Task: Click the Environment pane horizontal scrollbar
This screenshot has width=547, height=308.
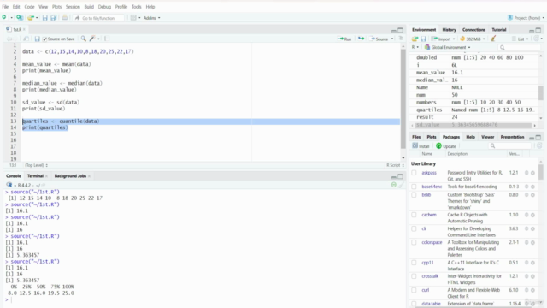Action: [x=473, y=125]
